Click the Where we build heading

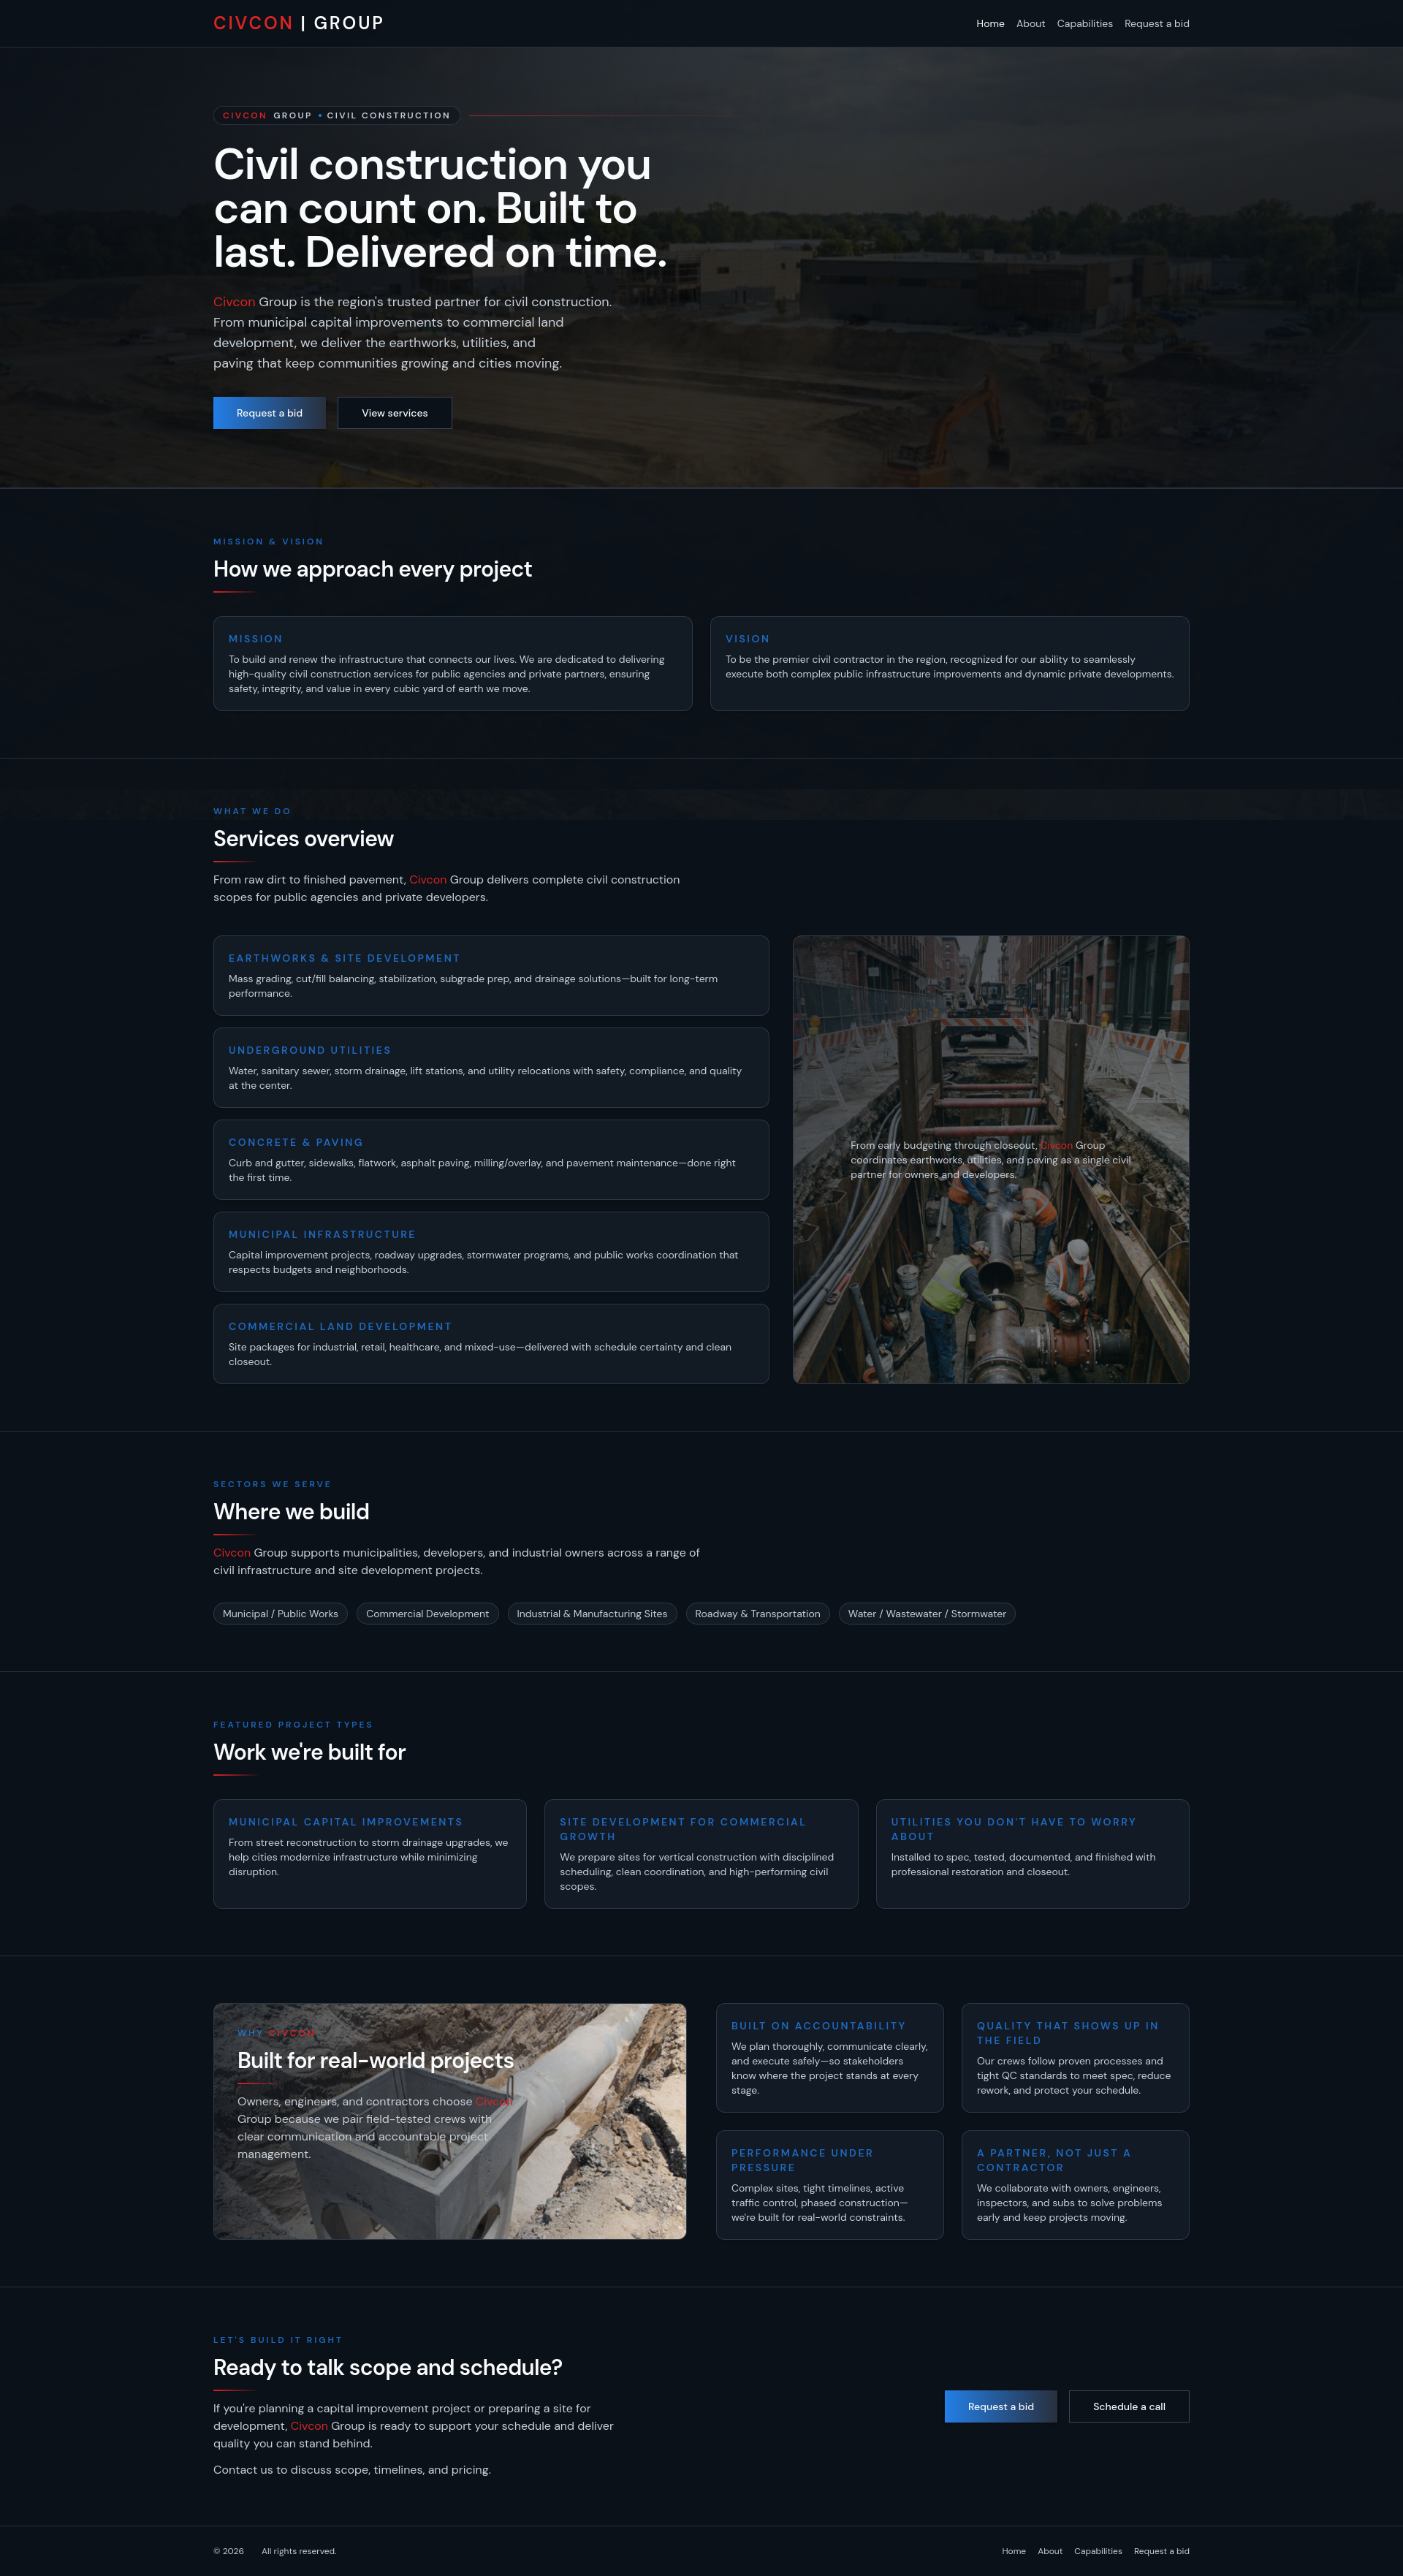(291, 1512)
